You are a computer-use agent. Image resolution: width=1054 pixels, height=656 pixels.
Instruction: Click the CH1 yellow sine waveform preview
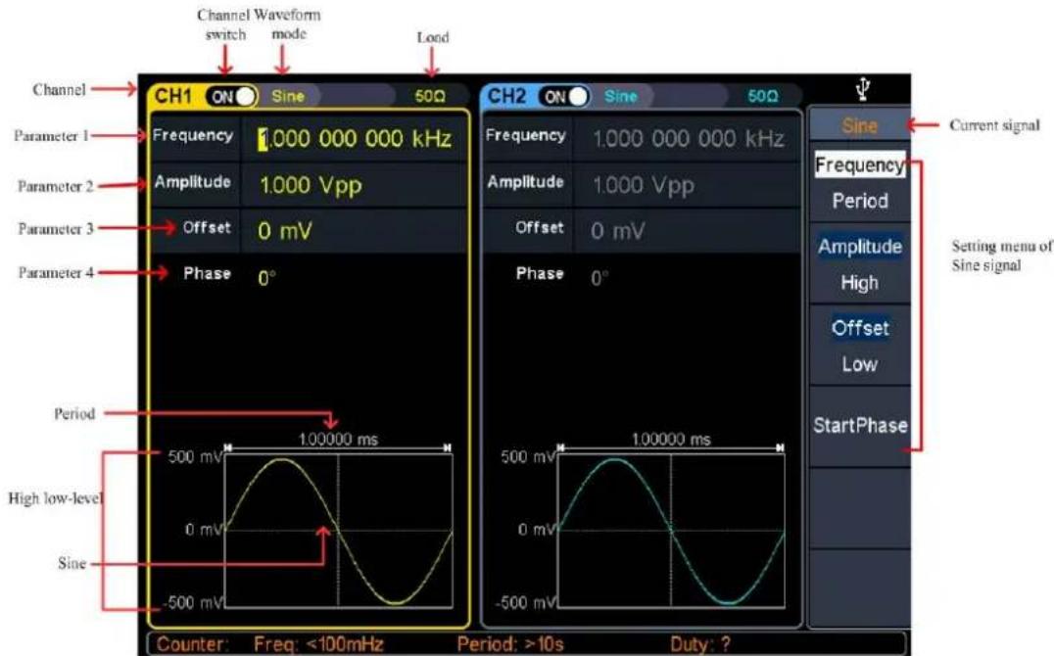coord(339,531)
